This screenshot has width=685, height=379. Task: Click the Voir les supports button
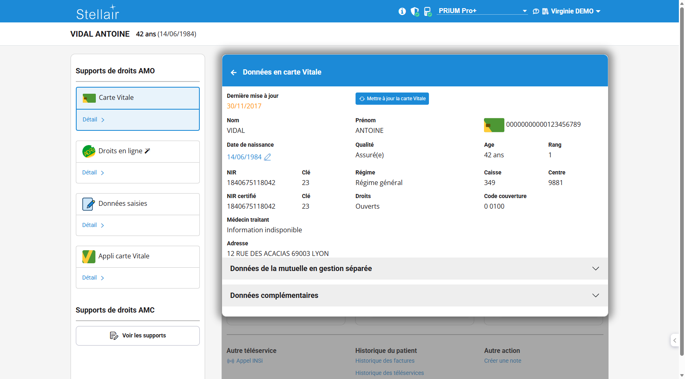click(x=138, y=336)
